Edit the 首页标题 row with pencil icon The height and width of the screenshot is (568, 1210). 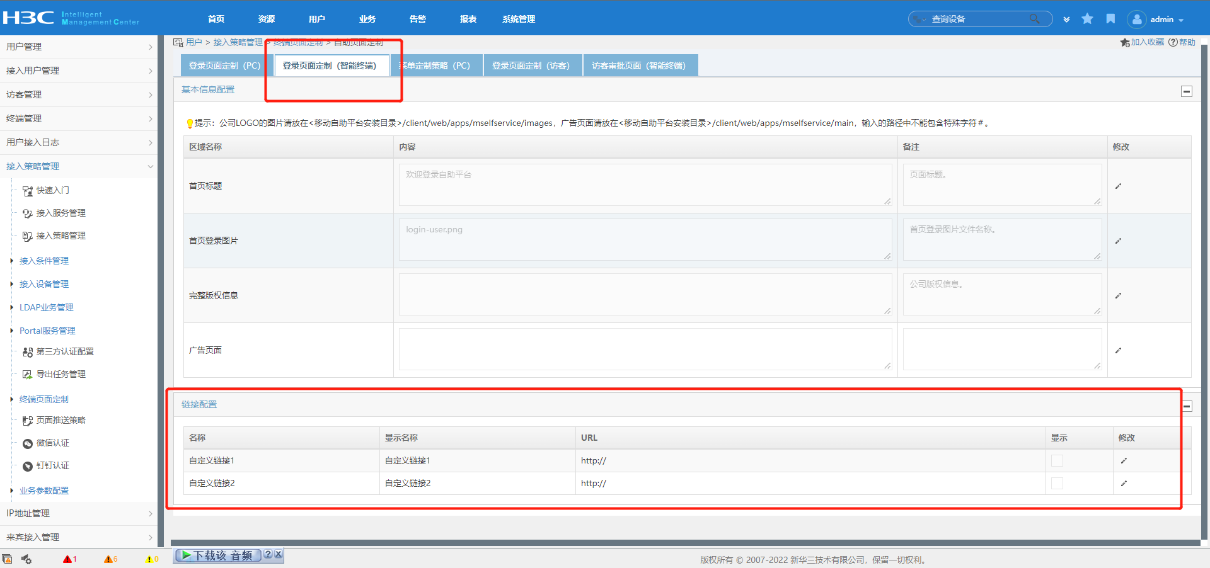(x=1118, y=186)
